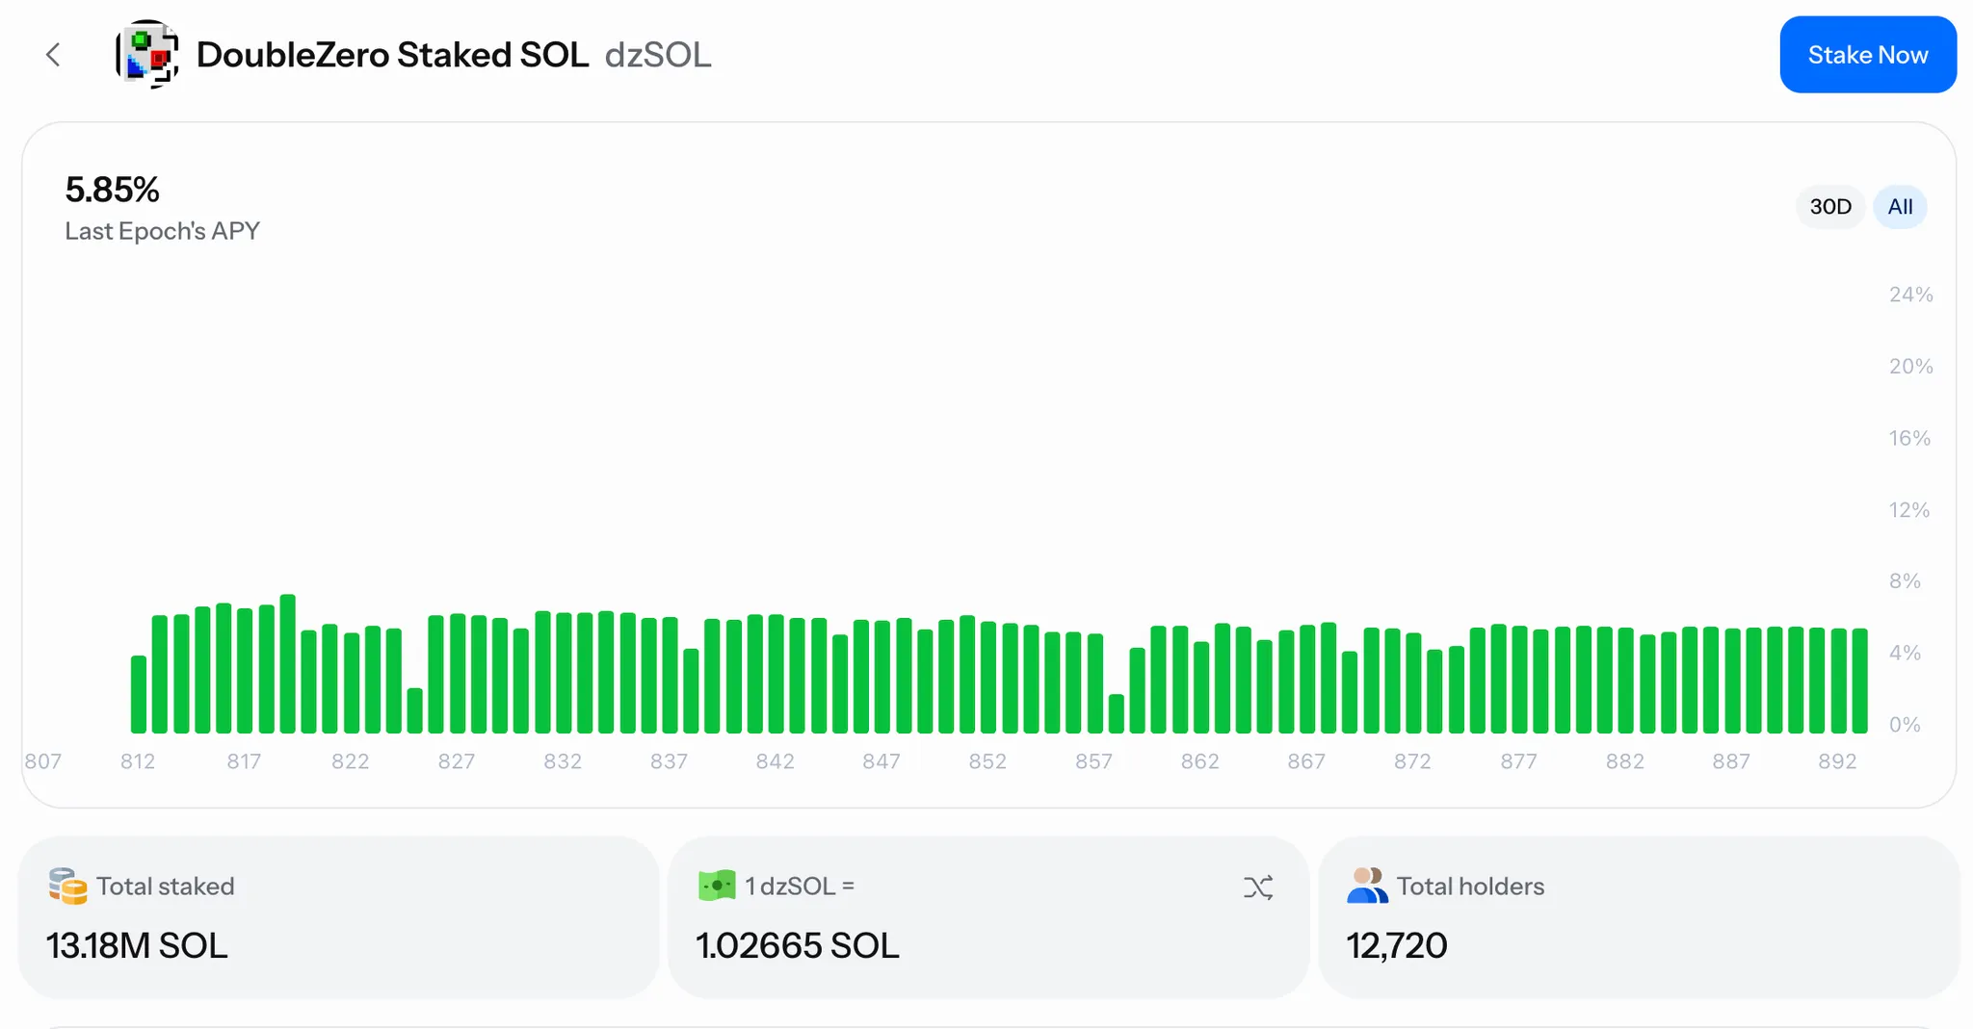
Task: Switch chart range to 30D
Action: (1829, 207)
